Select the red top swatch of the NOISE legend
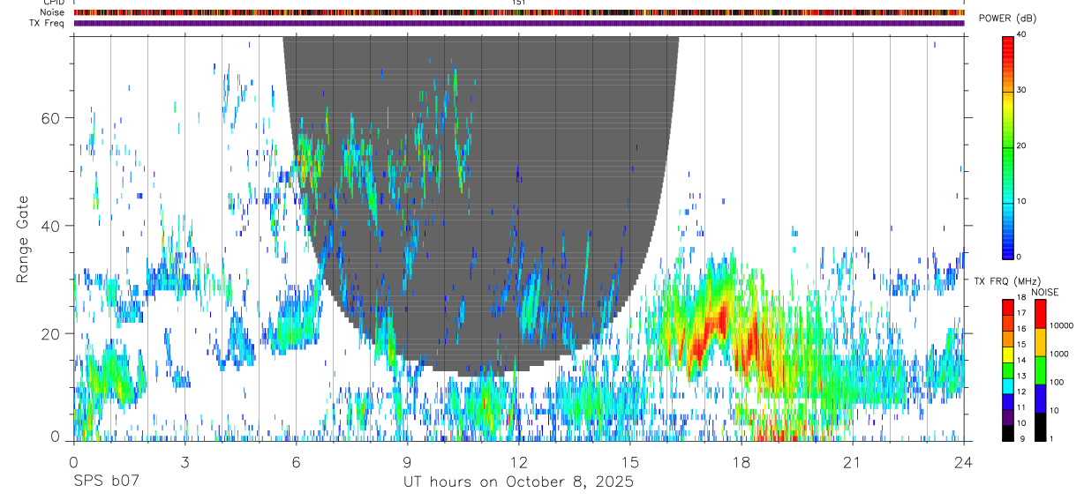This screenshot has width=1084, height=500. click(1039, 314)
